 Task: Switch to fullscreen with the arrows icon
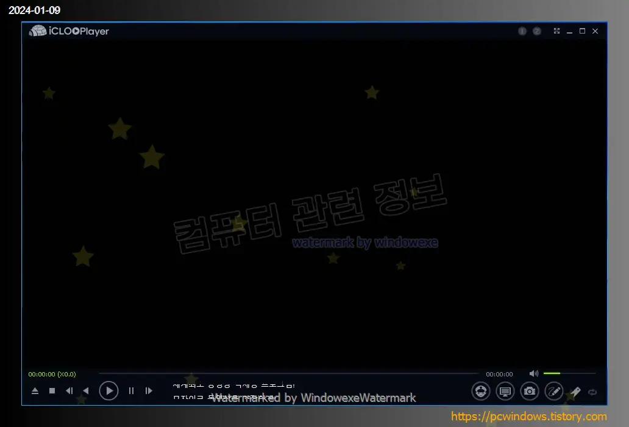(557, 31)
